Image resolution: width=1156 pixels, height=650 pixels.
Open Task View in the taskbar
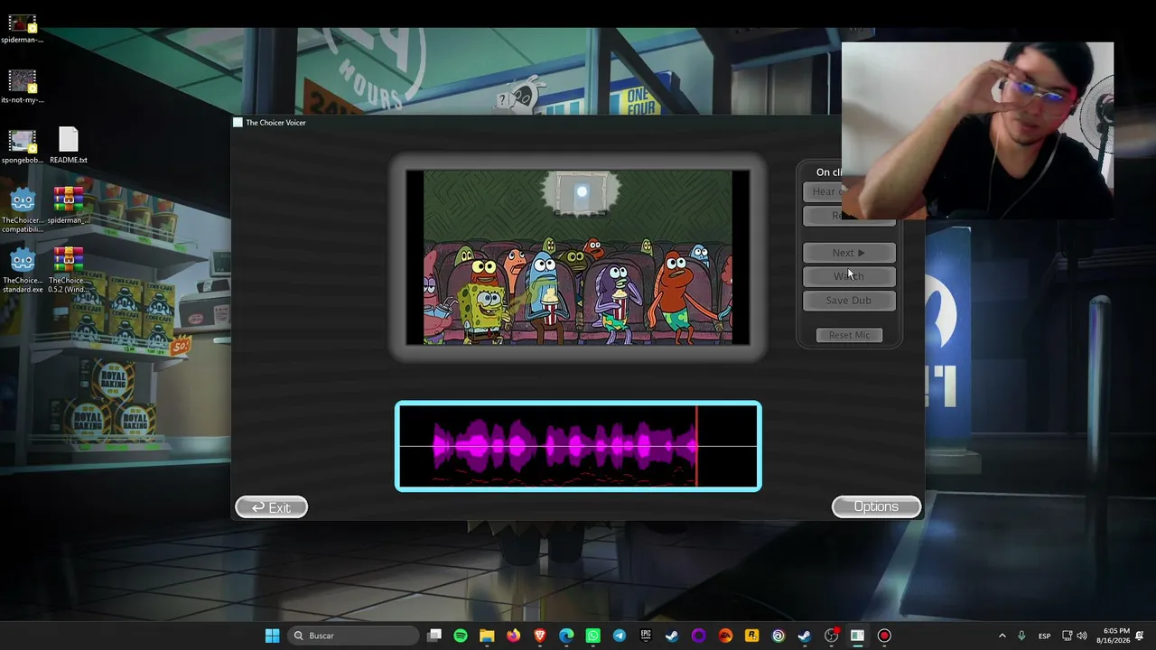pos(434,636)
